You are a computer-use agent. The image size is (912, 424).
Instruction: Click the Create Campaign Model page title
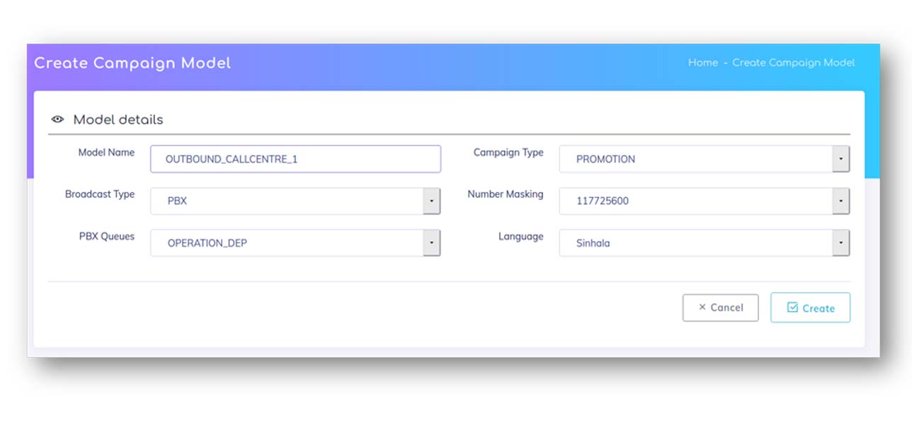132,63
